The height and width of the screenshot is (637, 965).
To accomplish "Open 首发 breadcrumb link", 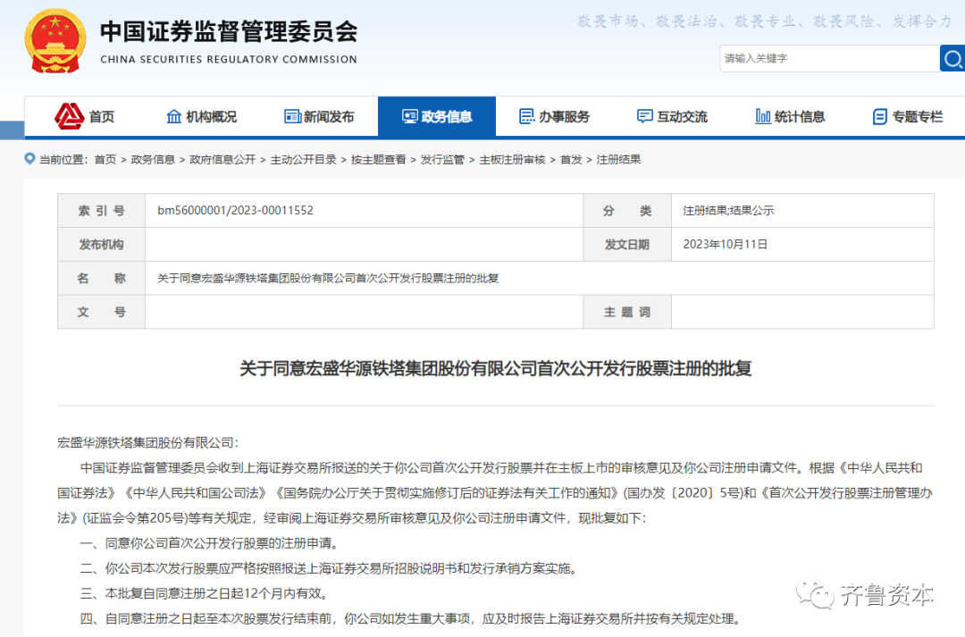I will pos(571,159).
